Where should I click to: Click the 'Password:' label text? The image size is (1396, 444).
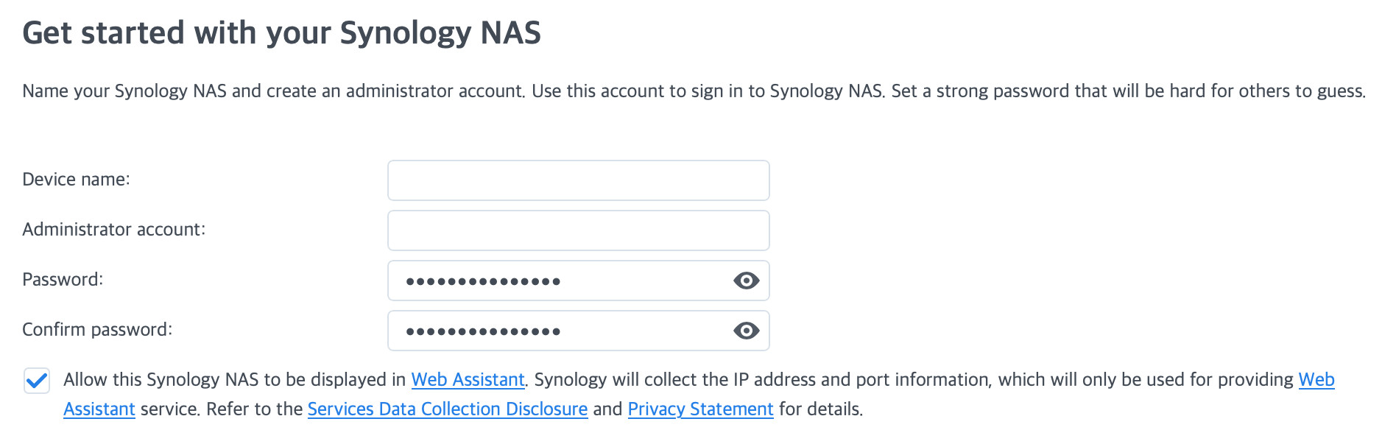[63, 280]
